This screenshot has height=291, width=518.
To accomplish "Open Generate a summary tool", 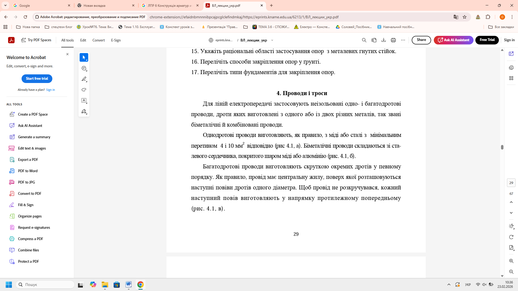I will (34, 137).
